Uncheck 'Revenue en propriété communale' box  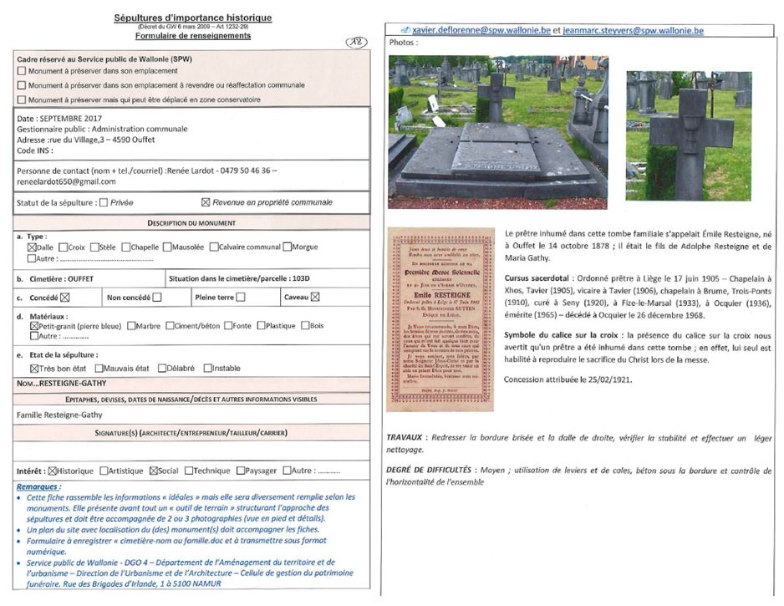[x=206, y=202]
